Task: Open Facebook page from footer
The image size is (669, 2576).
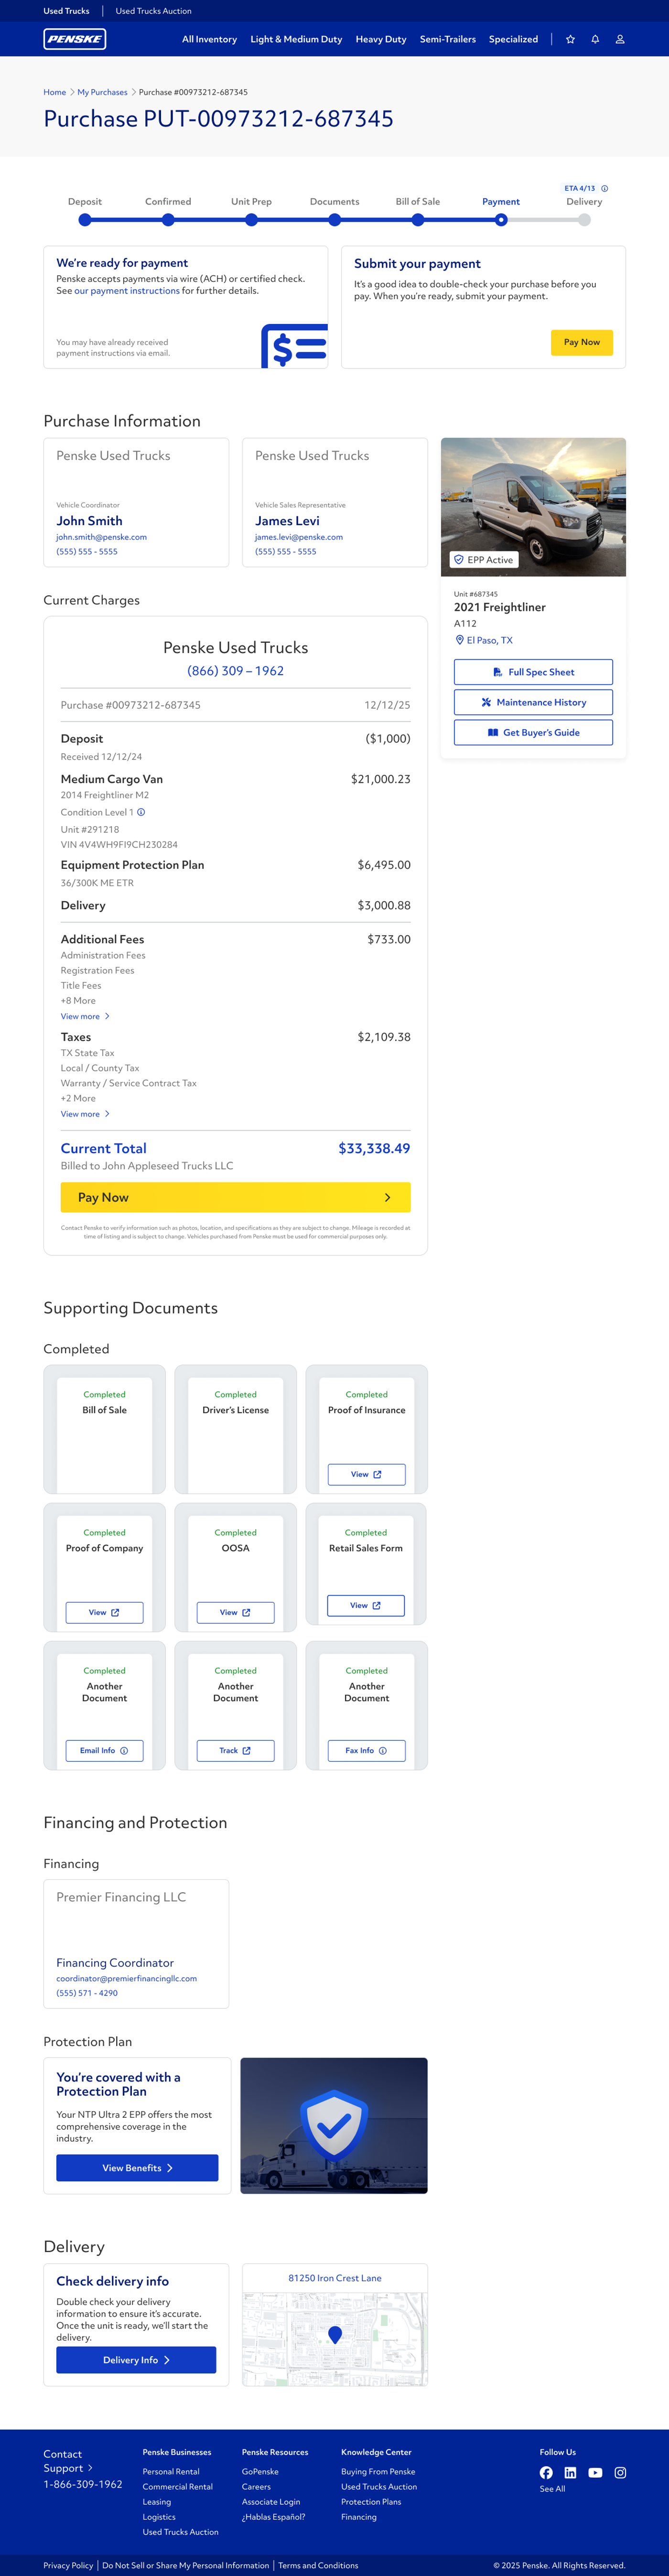Action: click(x=546, y=2472)
